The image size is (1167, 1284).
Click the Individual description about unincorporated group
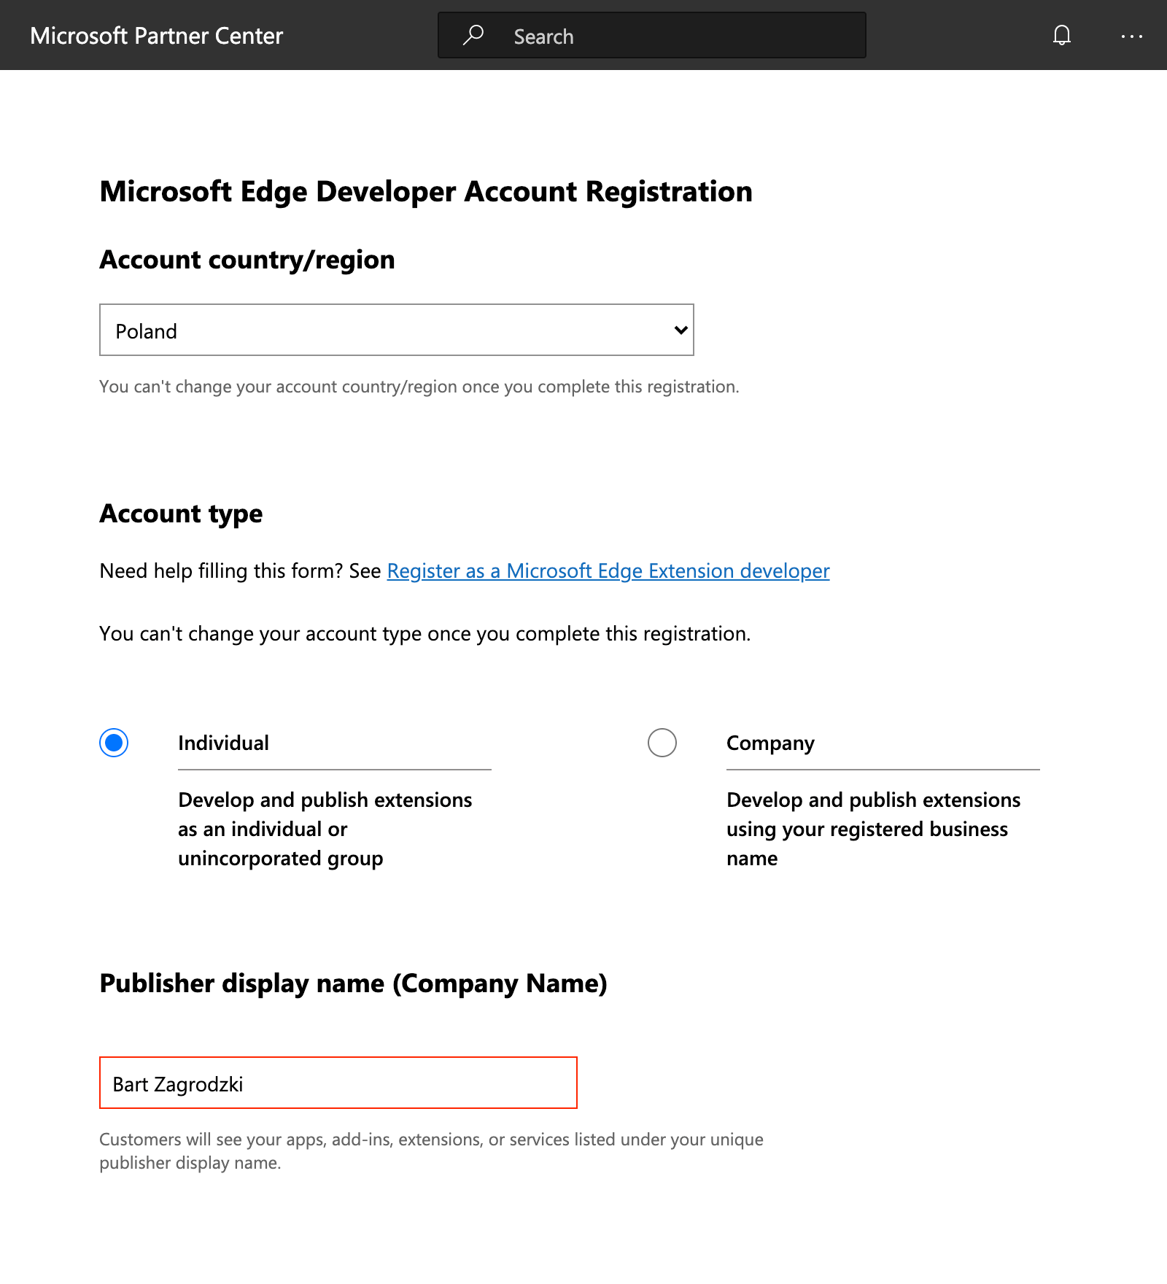click(325, 829)
